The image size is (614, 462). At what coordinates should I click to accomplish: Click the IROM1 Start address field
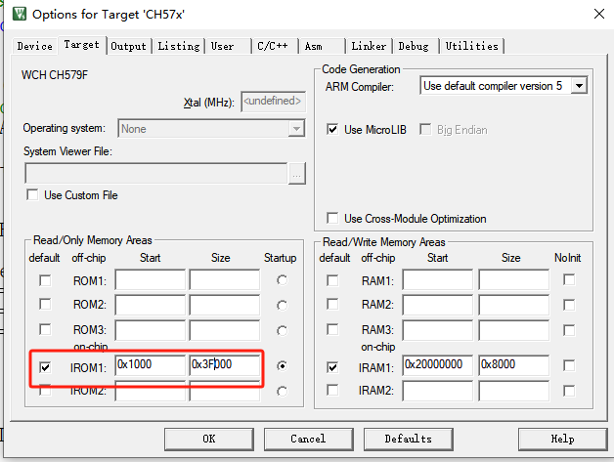[x=150, y=365]
